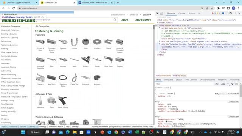Image resolution: width=242 pixels, height=136 pixels.
Task: Bookmark this page with the star icon
Action: (x=212, y=8)
